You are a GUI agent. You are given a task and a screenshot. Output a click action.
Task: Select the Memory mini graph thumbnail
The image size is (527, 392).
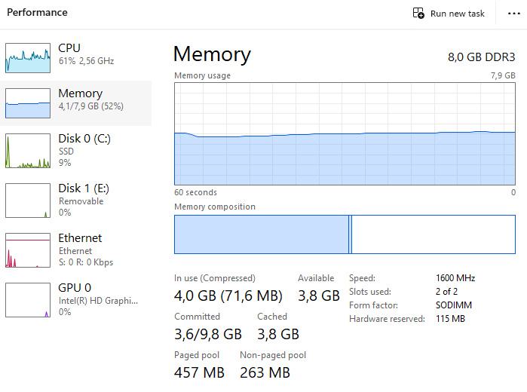pos(28,103)
